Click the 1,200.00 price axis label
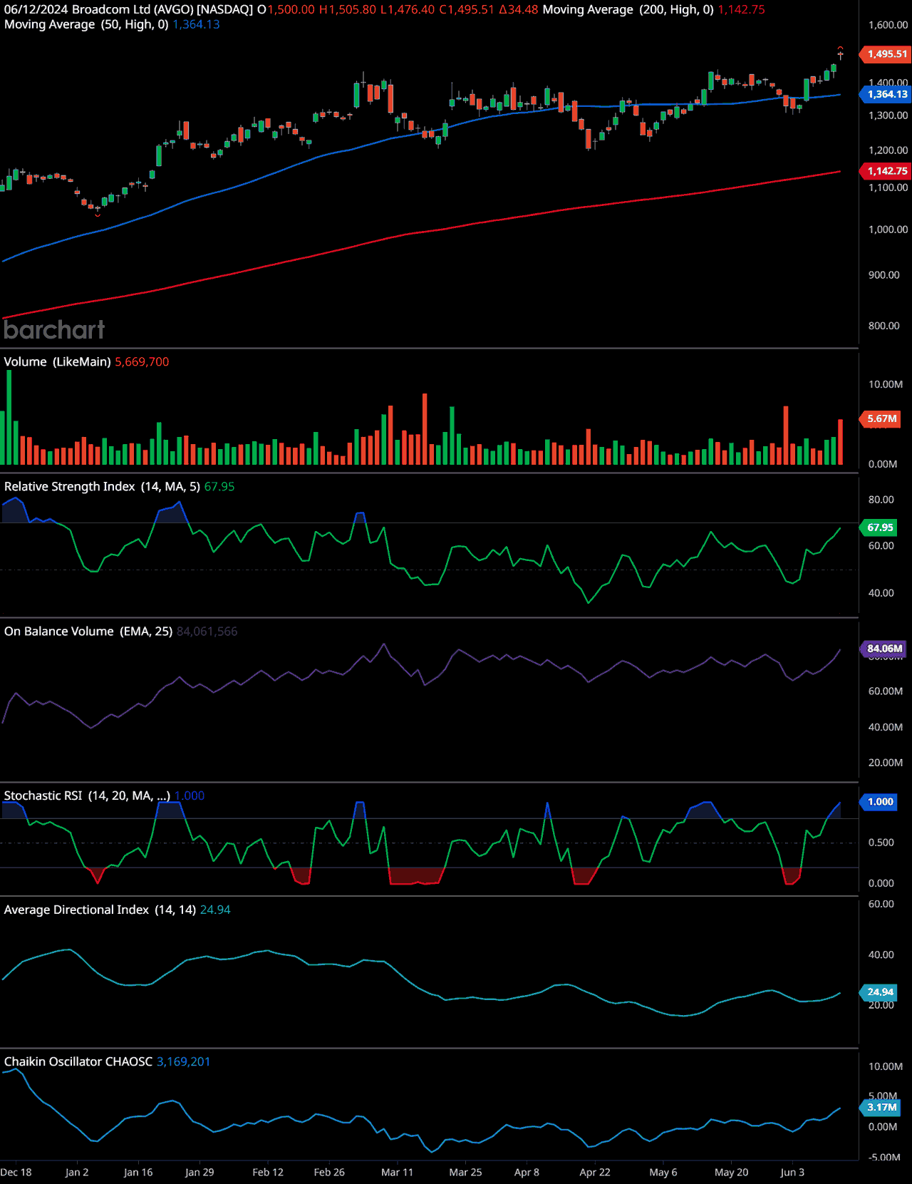This screenshot has height=1184, width=912. (888, 150)
